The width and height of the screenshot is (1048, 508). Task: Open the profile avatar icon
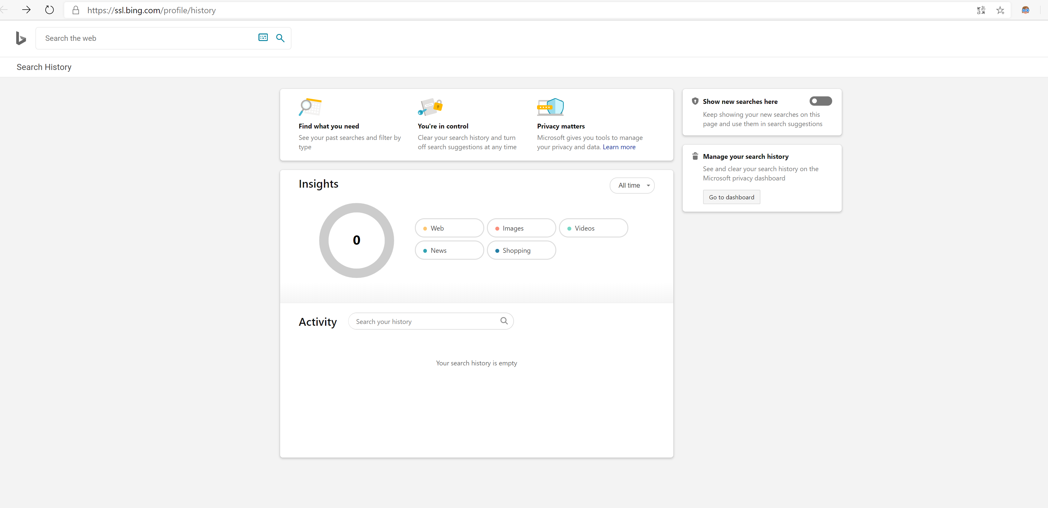click(1025, 10)
